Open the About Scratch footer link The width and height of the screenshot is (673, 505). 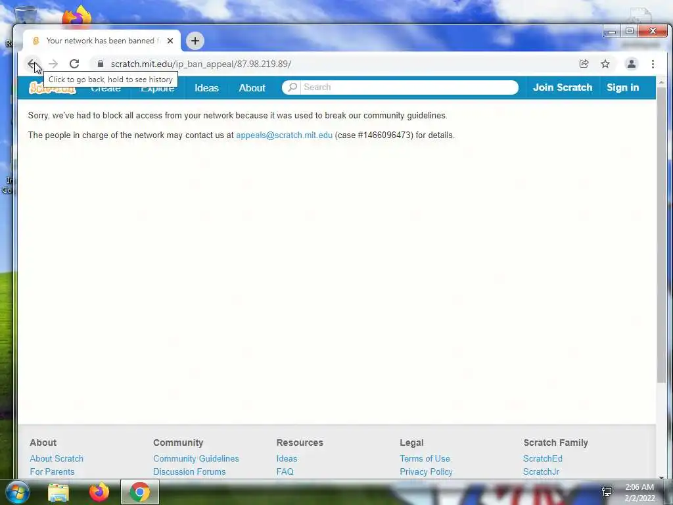click(57, 458)
